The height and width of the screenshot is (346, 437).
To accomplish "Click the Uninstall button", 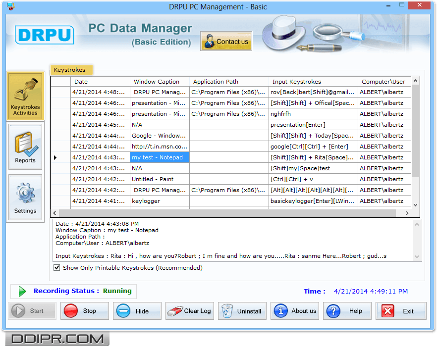I will [242, 311].
